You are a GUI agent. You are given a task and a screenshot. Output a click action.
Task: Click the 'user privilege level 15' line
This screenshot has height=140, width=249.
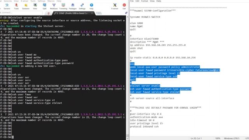[146, 123]
